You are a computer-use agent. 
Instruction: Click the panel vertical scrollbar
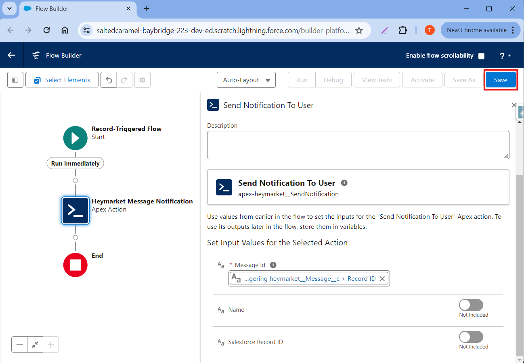pyautogui.click(x=520, y=266)
